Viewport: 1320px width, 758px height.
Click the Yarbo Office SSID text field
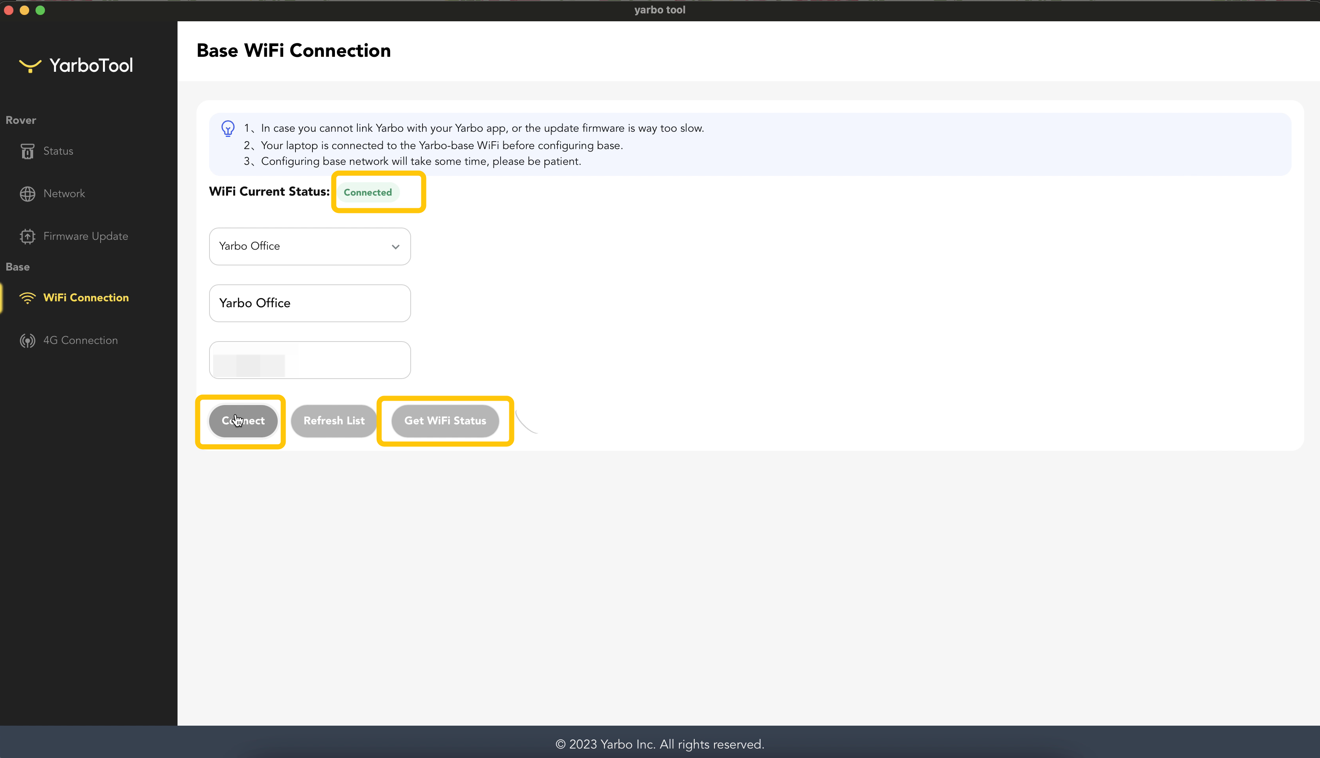[309, 303]
